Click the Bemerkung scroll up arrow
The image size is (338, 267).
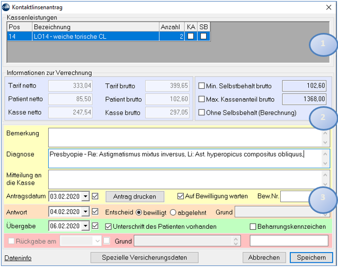pyautogui.click(x=325, y=133)
